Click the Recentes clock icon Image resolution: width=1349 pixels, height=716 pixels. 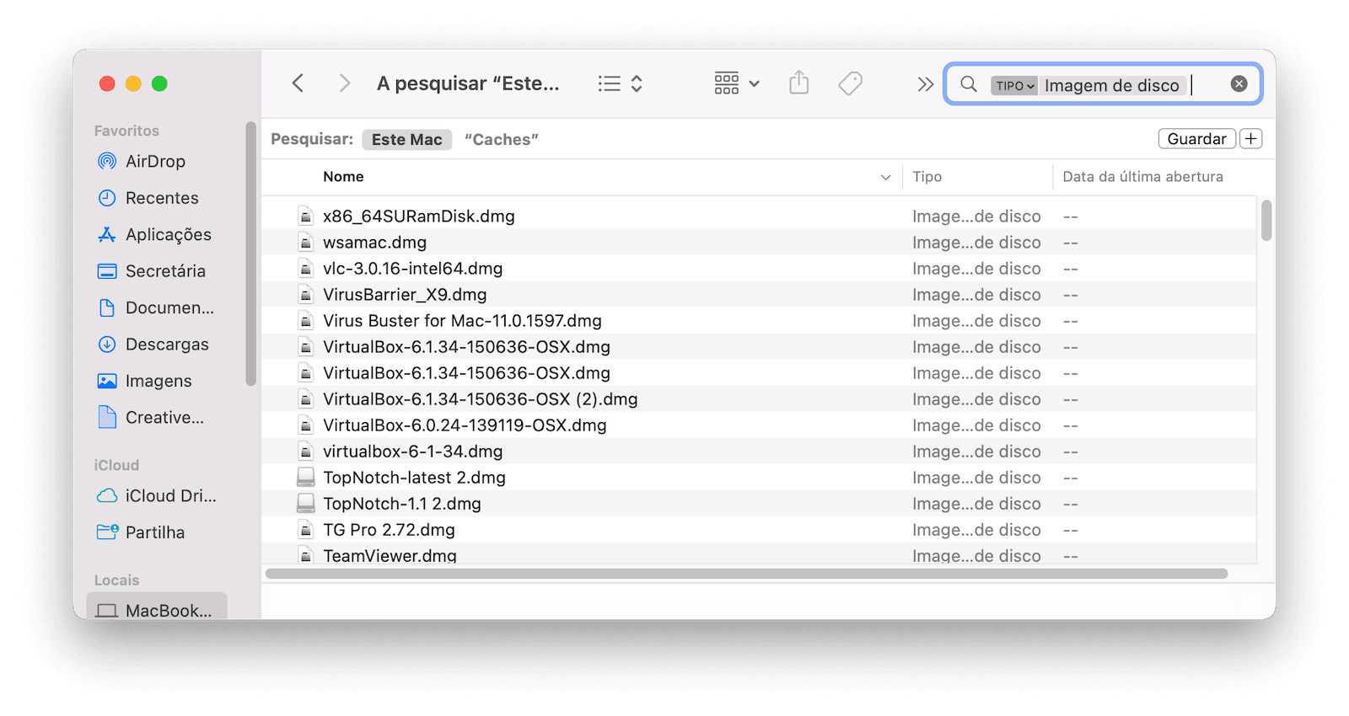[x=107, y=198]
